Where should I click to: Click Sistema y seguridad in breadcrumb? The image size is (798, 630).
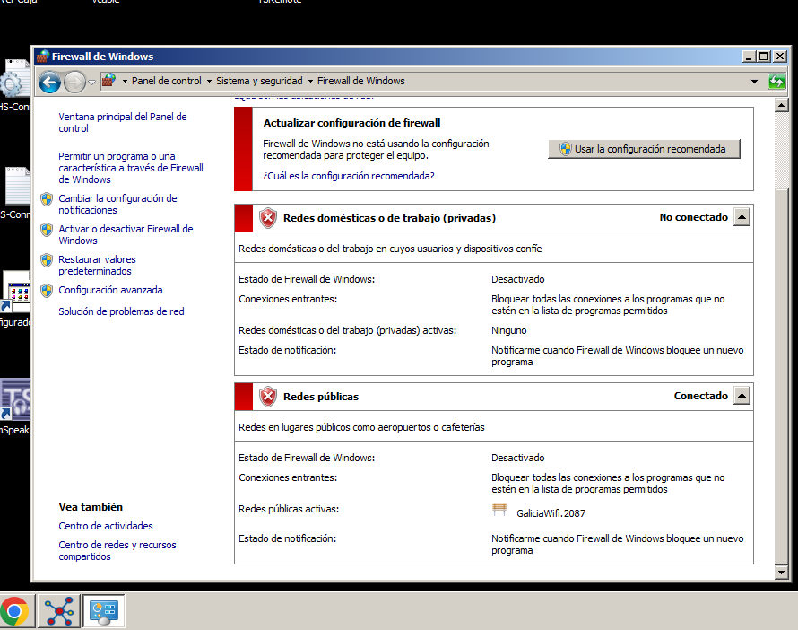(258, 81)
